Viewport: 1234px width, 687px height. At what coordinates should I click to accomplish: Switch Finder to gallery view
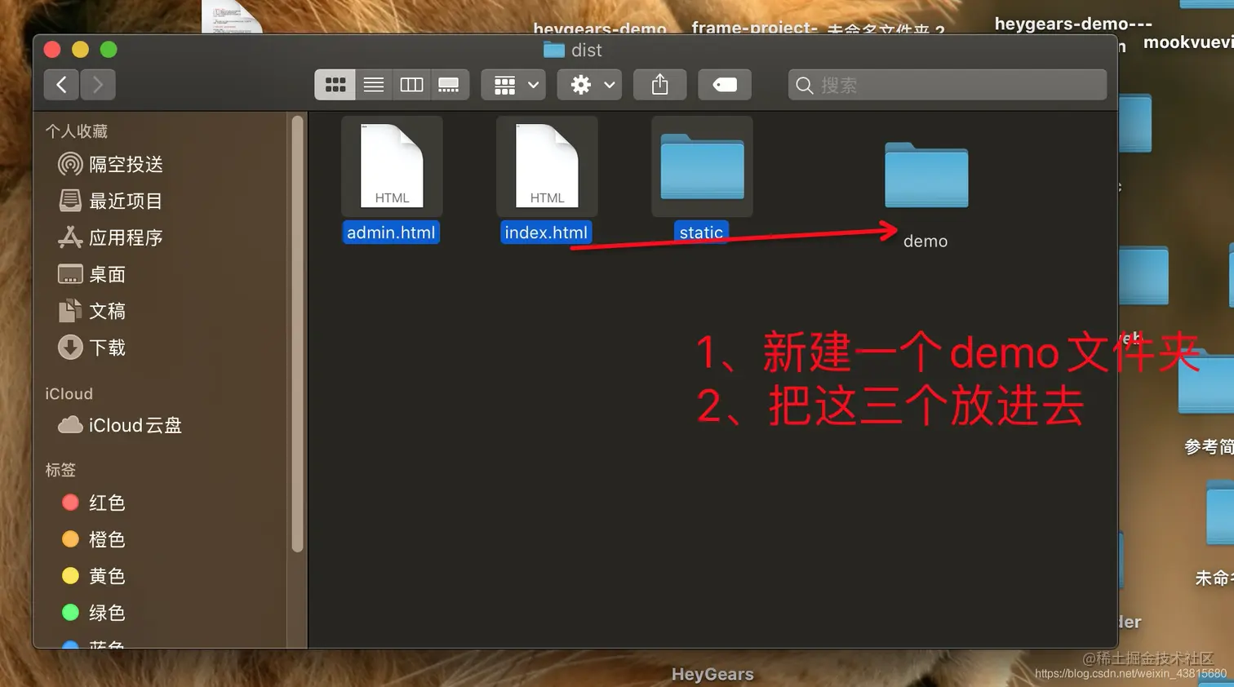(449, 84)
